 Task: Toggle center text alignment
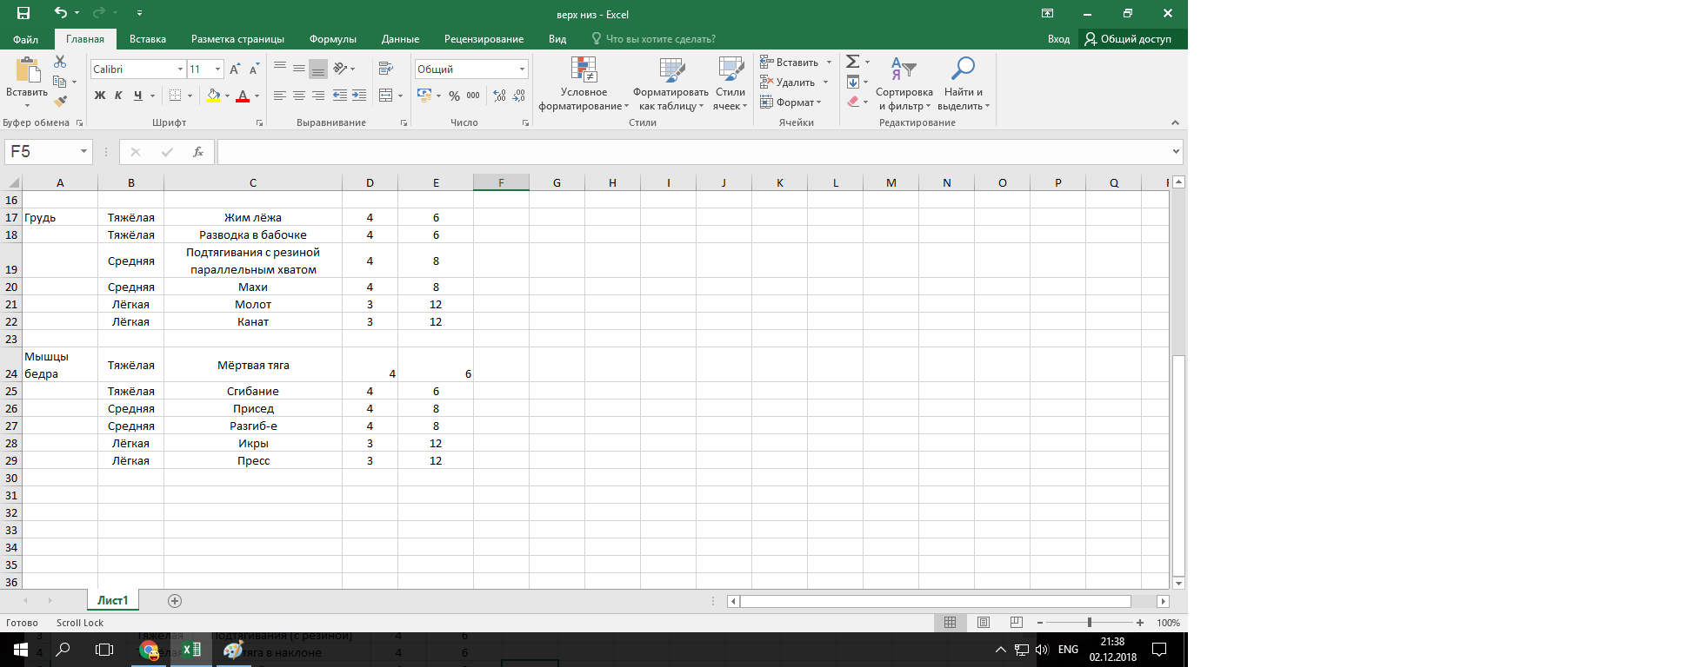(x=299, y=96)
